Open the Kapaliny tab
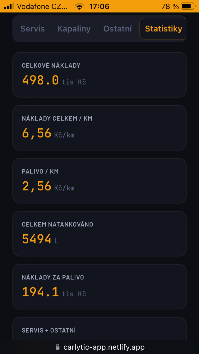199x354 pixels. 74,29
